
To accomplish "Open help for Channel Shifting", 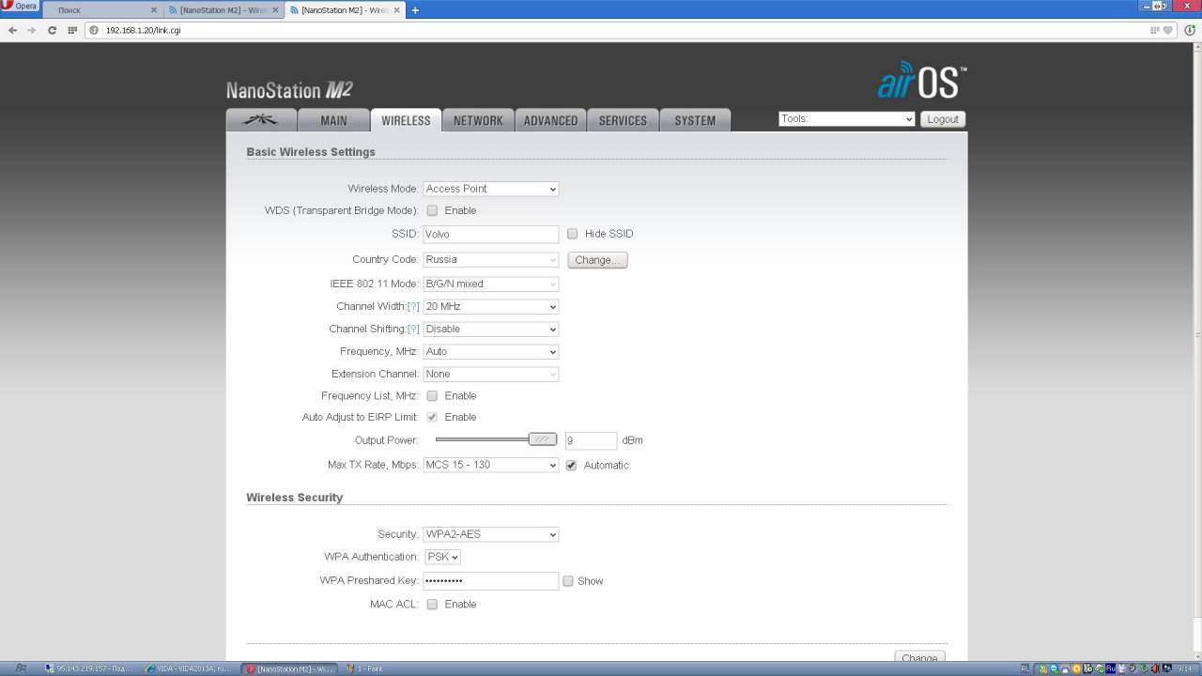I will (x=413, y=330).
